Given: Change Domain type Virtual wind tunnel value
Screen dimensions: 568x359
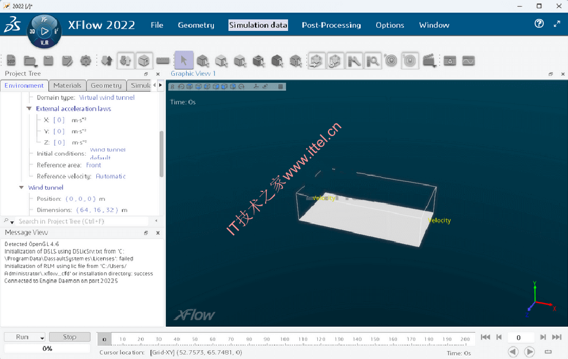Looking at the screenshot, I should [x=106, y=97].
